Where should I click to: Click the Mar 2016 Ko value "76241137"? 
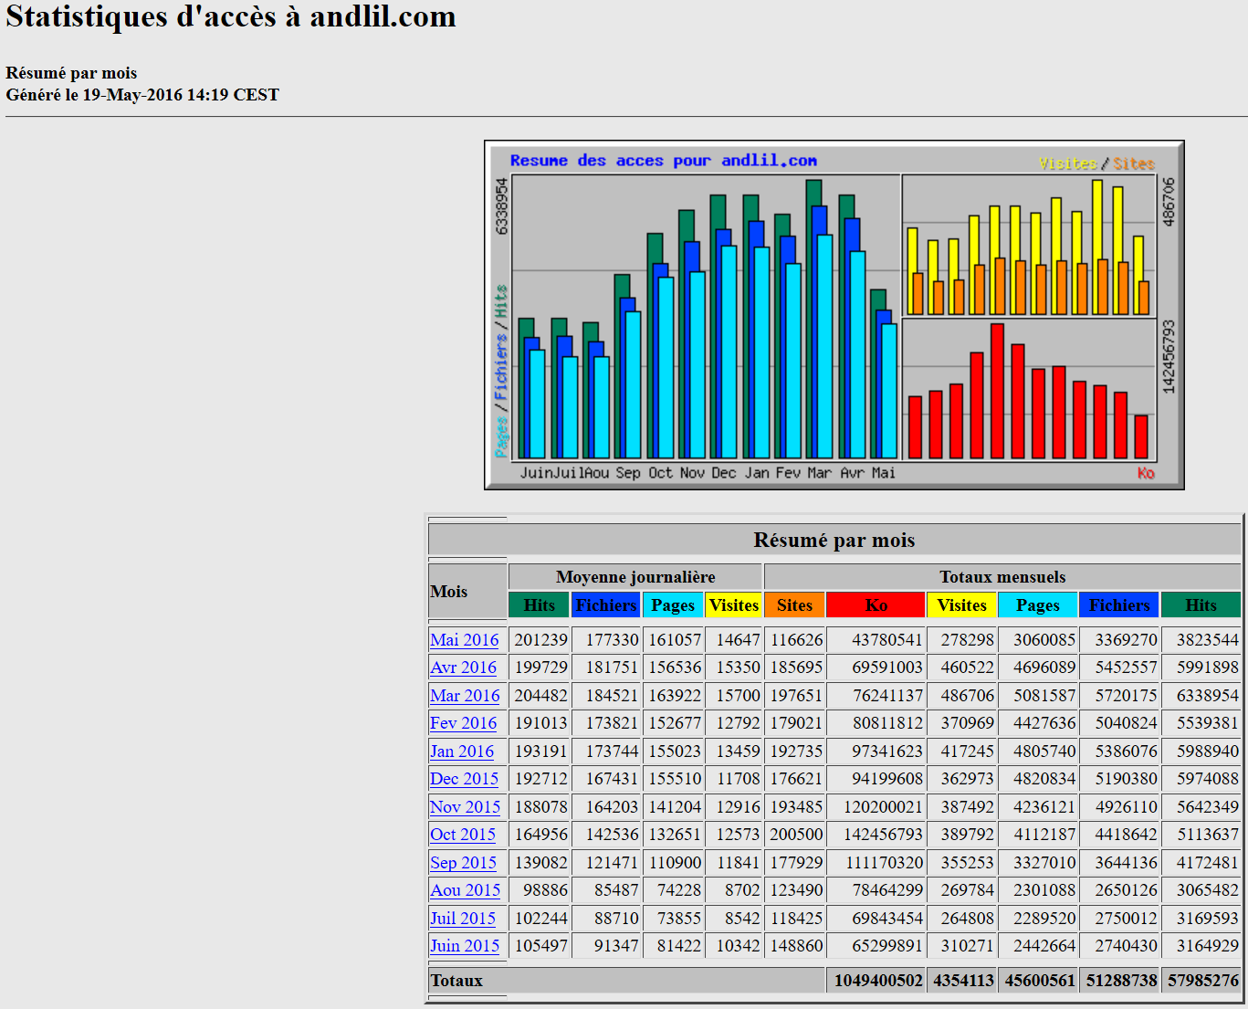pos(887,696)
